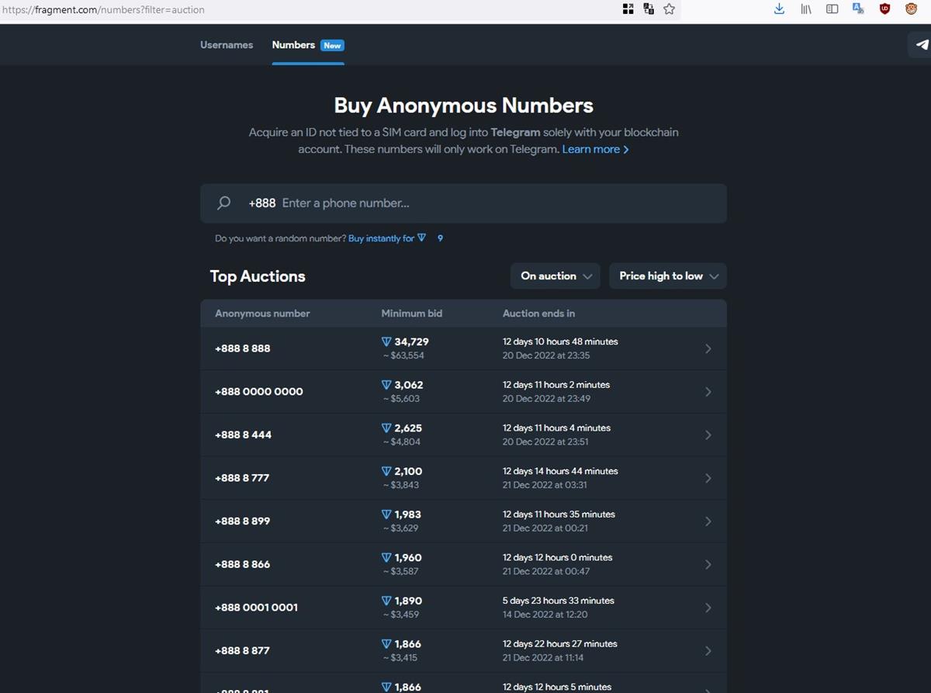Open the +888 0000 0000 row arrow
This screenshot has height=693, width=931.
point(708,392)
